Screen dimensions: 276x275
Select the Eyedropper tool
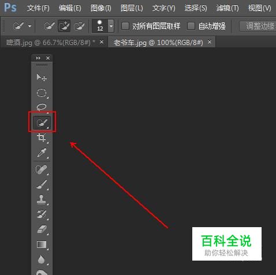(42, 153)
